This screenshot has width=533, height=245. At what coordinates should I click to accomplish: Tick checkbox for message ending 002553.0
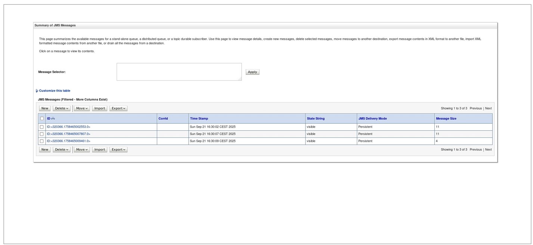[42, 127]
